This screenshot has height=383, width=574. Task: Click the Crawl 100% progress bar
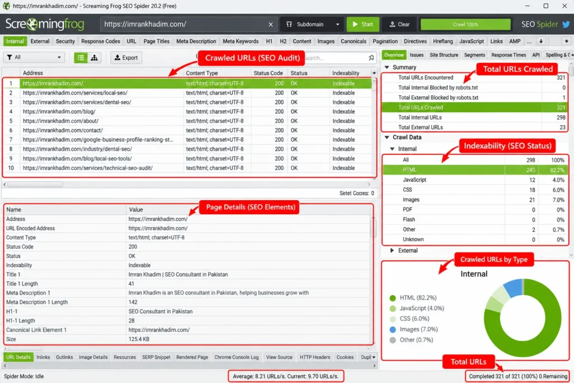coord(465,25)
